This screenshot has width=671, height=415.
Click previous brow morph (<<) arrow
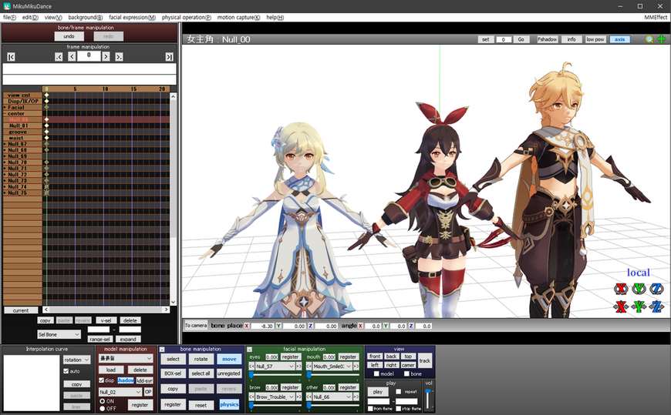tap(251, 397)
